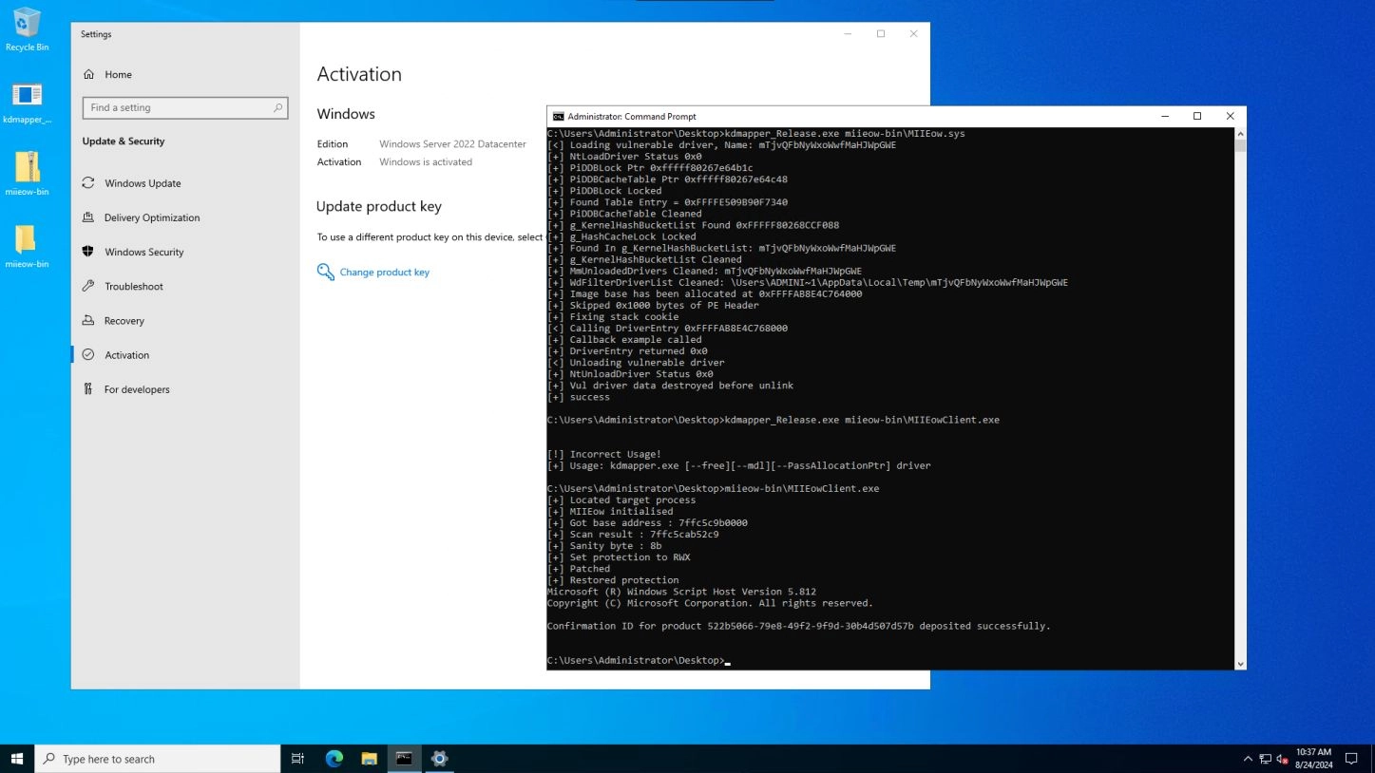Screen dimensions: 1375x773
Task: Click the Find a setting search box
Action: [x=184, y=107]
